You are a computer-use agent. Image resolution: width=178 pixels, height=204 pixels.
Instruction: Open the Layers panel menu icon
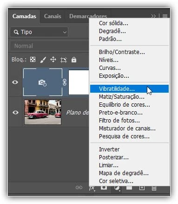pyautogui.click(x=165, y=16)
